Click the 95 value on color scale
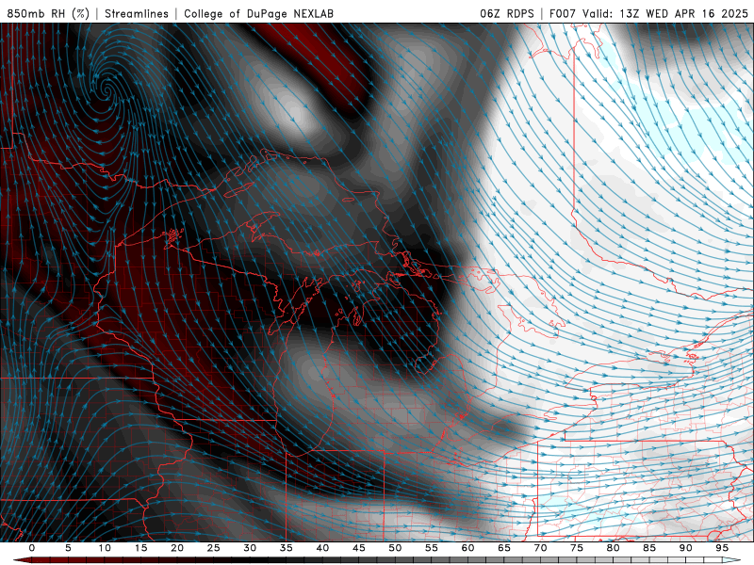The width and height of the screenshot is (754, 565). (x=722, y=548)
